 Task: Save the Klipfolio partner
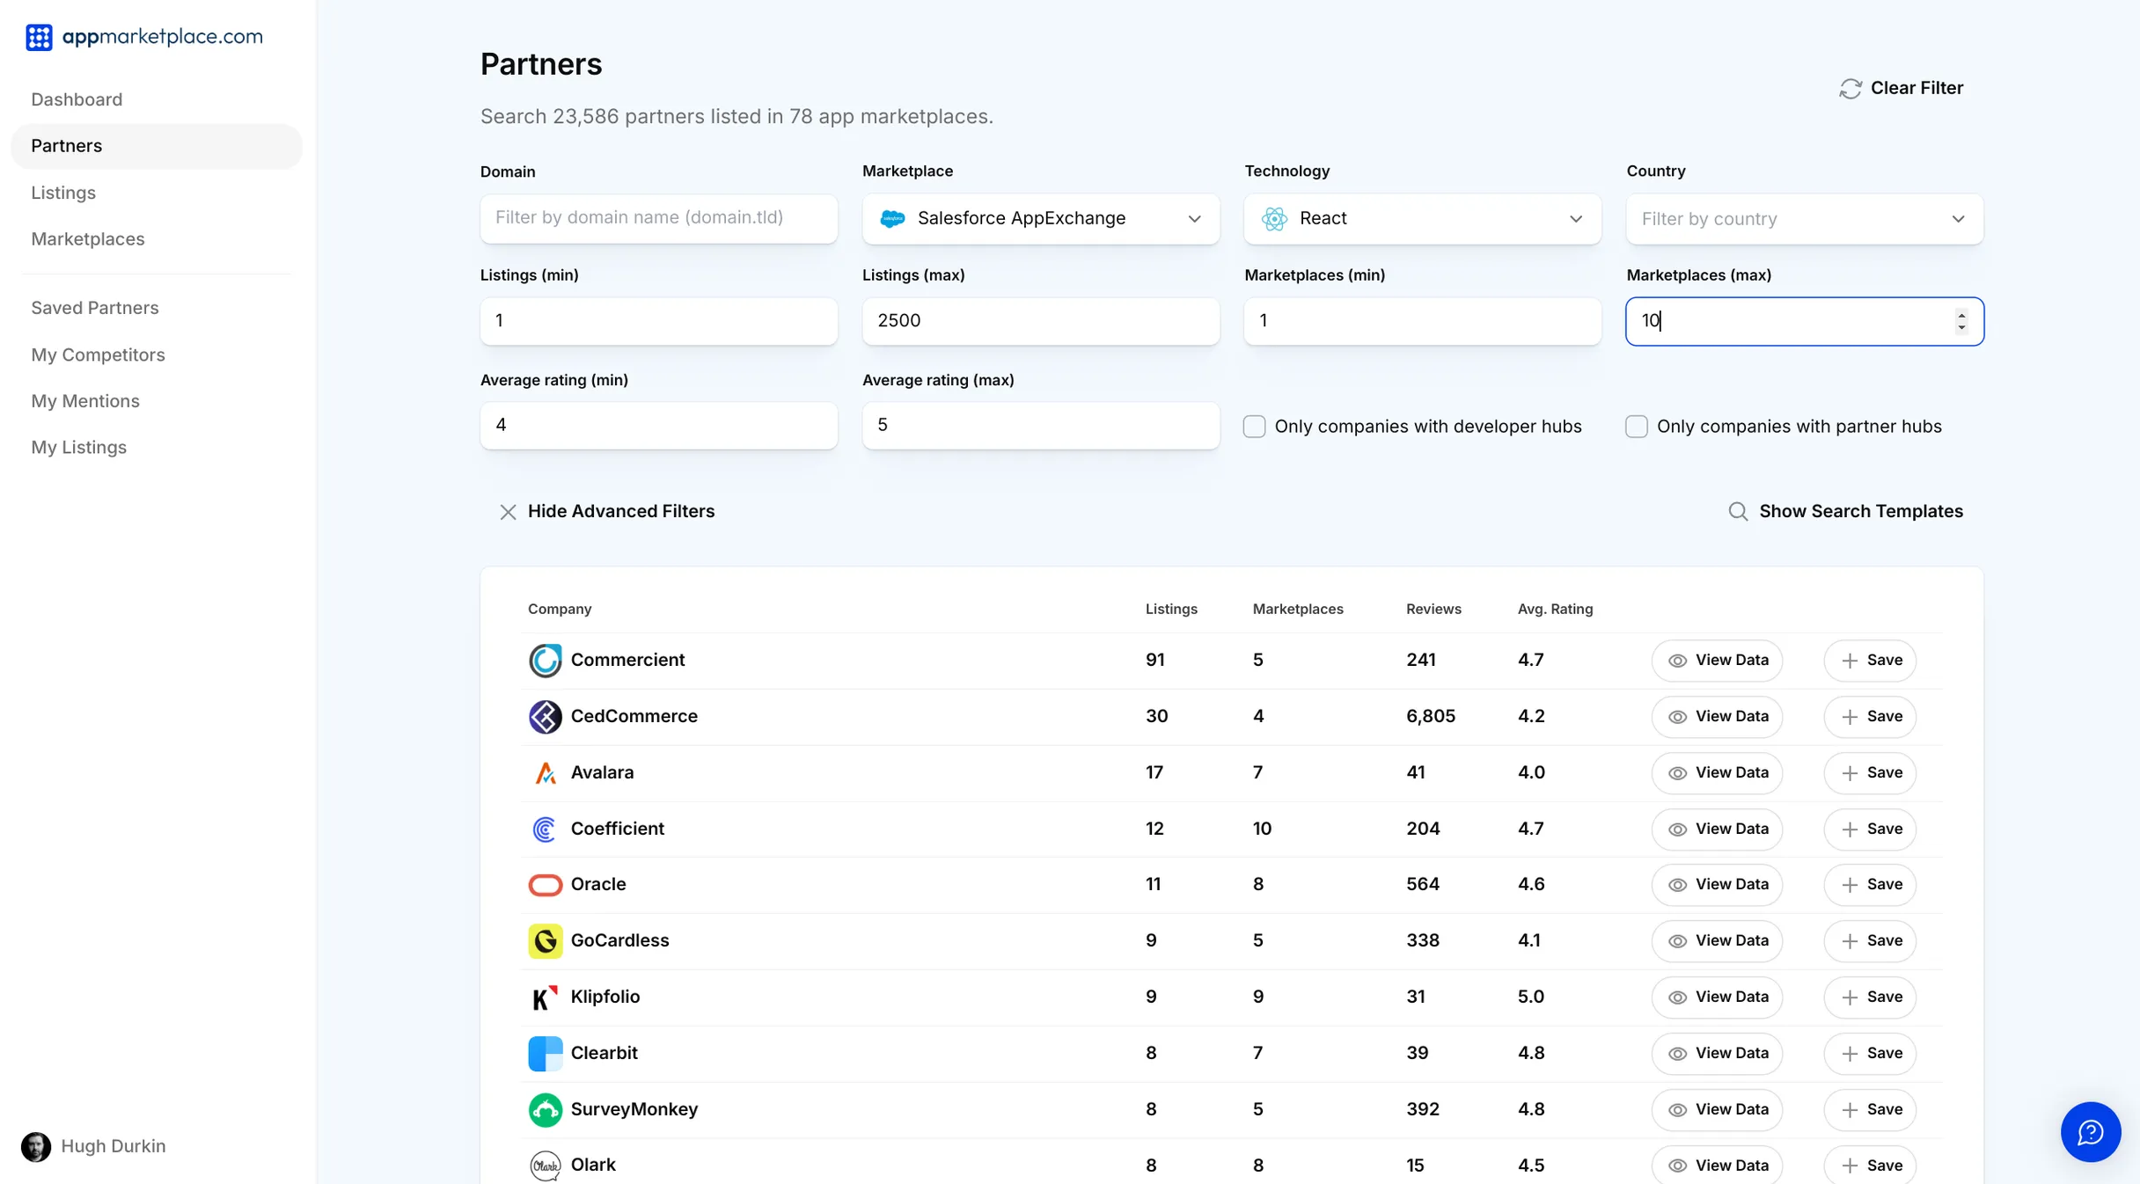click(x=1870, y=998)
